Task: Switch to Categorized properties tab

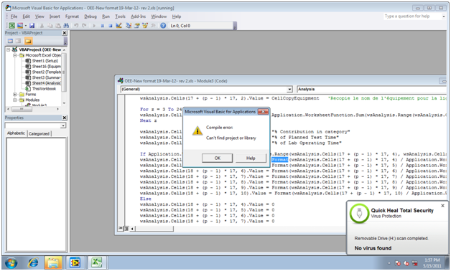Action: point(39,133)
